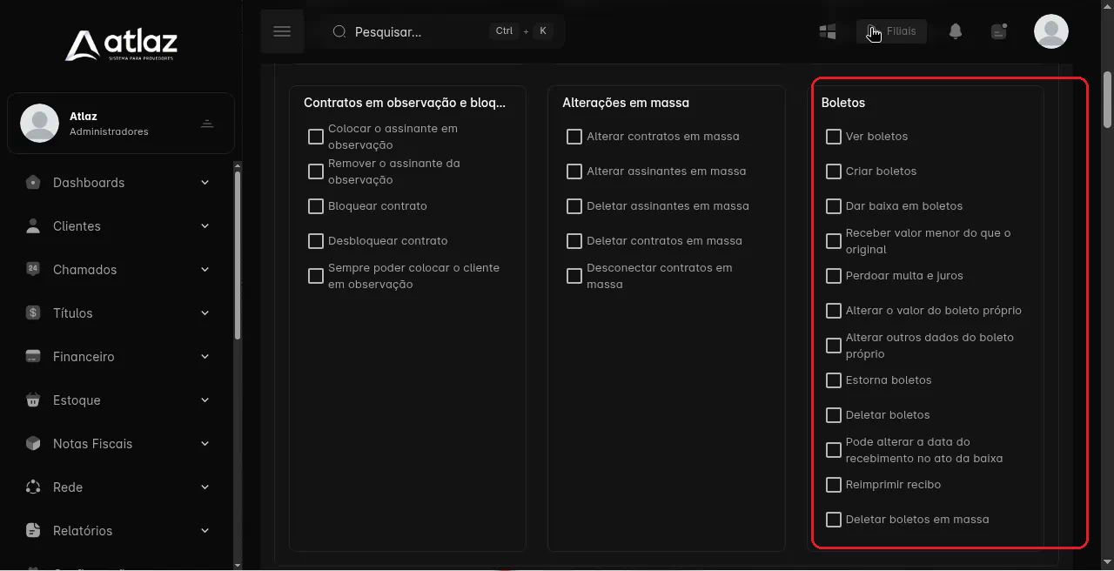This screenshot has width=1114, height=571.
Task: Click the Notas Fiscais box icon
Action: point(33,443)
